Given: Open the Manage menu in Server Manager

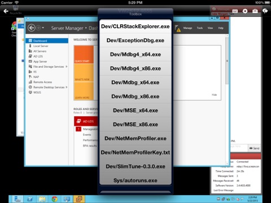Looking at the screenshot, I should coord(187,28).
